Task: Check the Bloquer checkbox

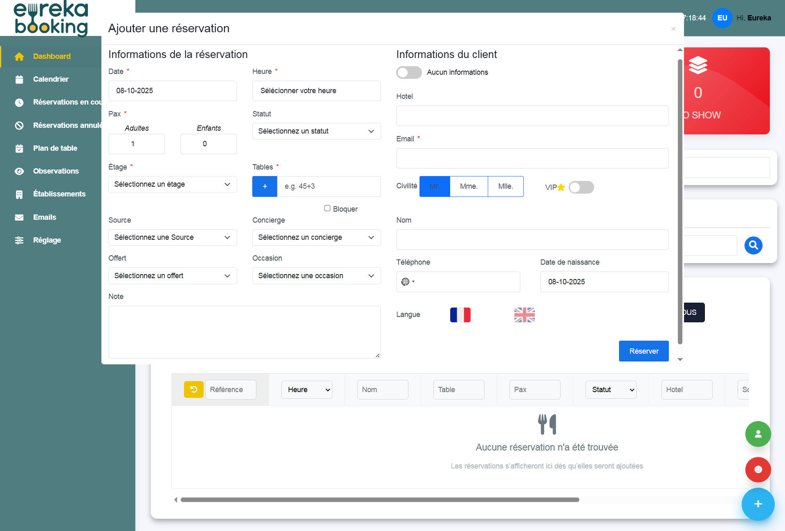Action: click(x=327, y=208)
